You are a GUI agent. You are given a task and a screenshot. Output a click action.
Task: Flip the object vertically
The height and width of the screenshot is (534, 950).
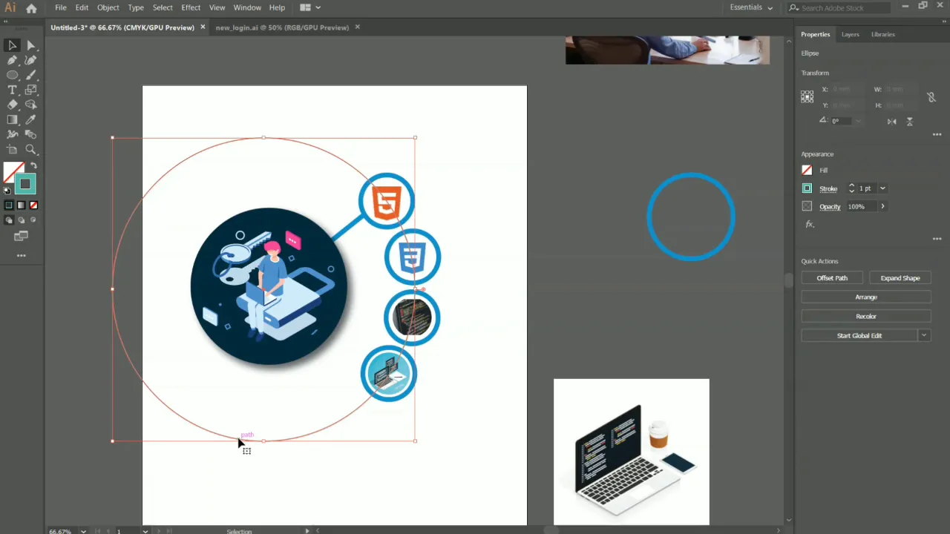(909, 121)
